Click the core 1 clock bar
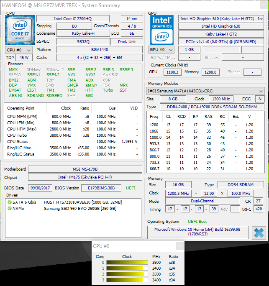 tap(127, 268)
